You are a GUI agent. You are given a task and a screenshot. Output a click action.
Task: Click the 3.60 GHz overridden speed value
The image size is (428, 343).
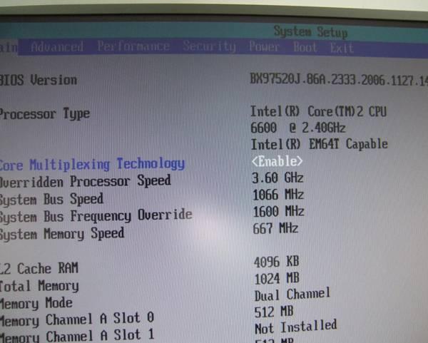pos(278,178)
